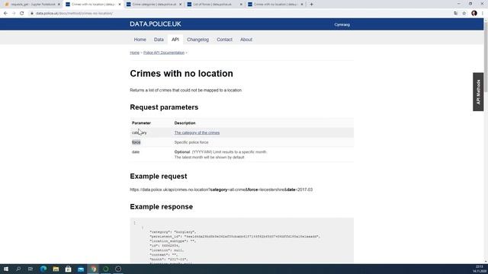Click the taskbar clock
This screenshot has height=274, width=488.
(x=479, y=269)
